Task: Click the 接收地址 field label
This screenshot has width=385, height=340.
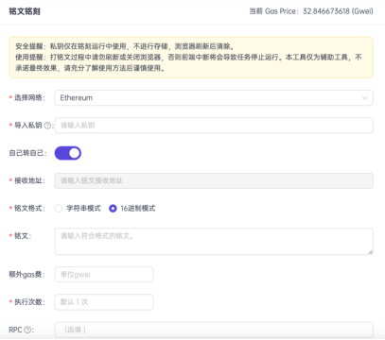Action: [29, 180]
